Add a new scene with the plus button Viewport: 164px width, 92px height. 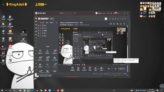click(57, 23)
